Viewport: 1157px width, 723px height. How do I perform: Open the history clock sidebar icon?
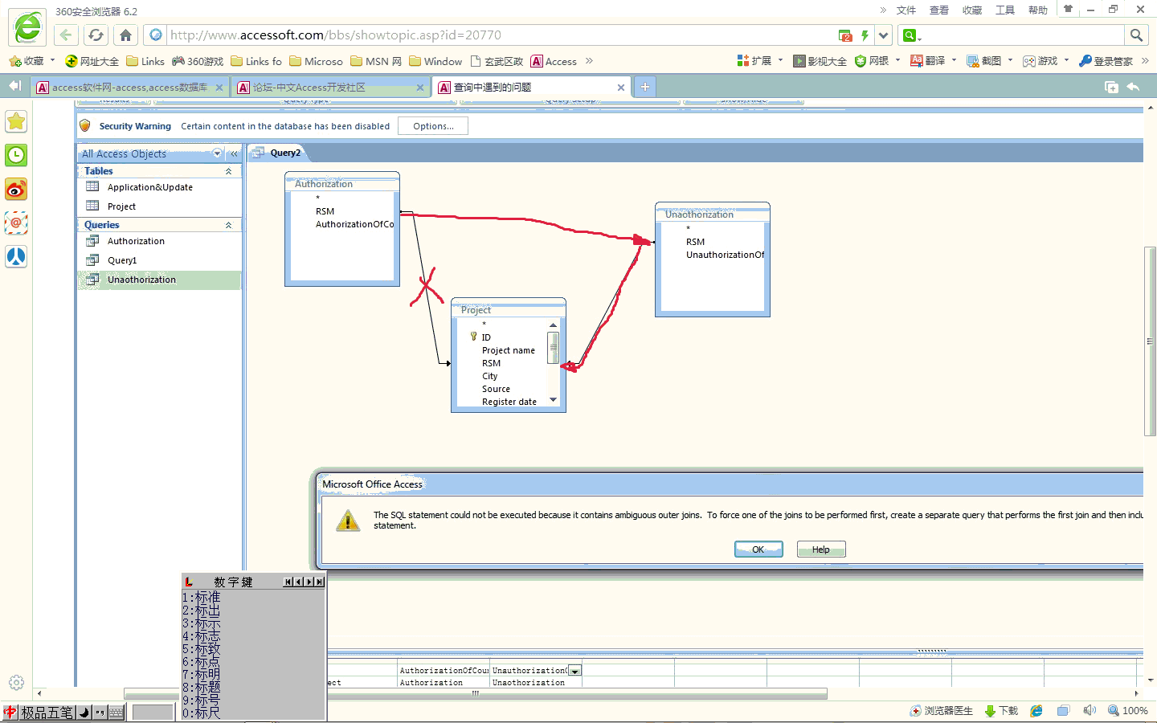[x=16, y=155]
